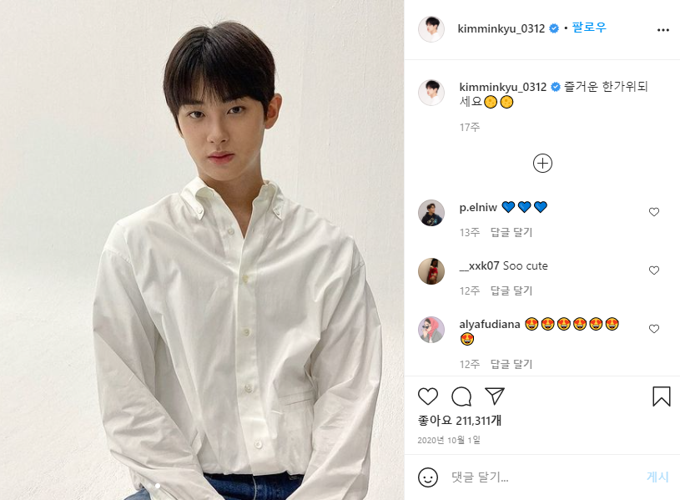Open kimminkyu_0312 profile from header username
This screenshot has width=680, height=500.
pos(501,28)
